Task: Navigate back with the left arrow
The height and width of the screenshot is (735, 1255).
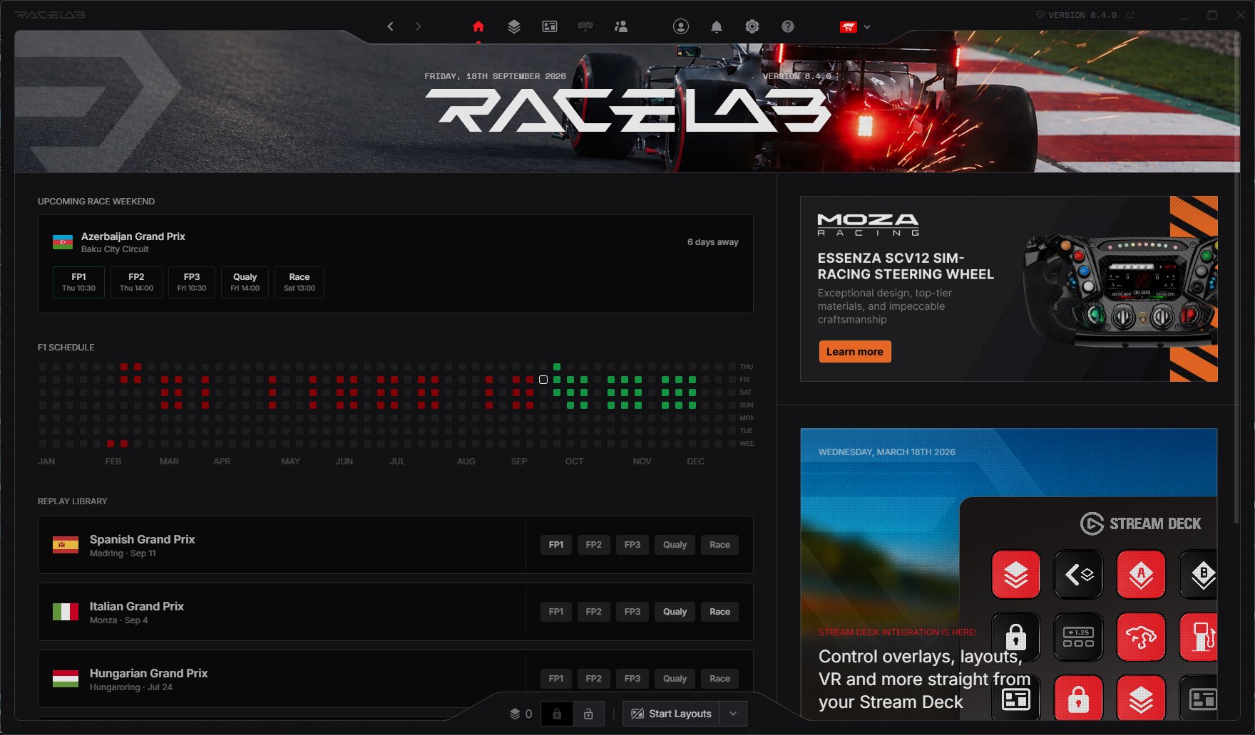Action: point(390,26)
